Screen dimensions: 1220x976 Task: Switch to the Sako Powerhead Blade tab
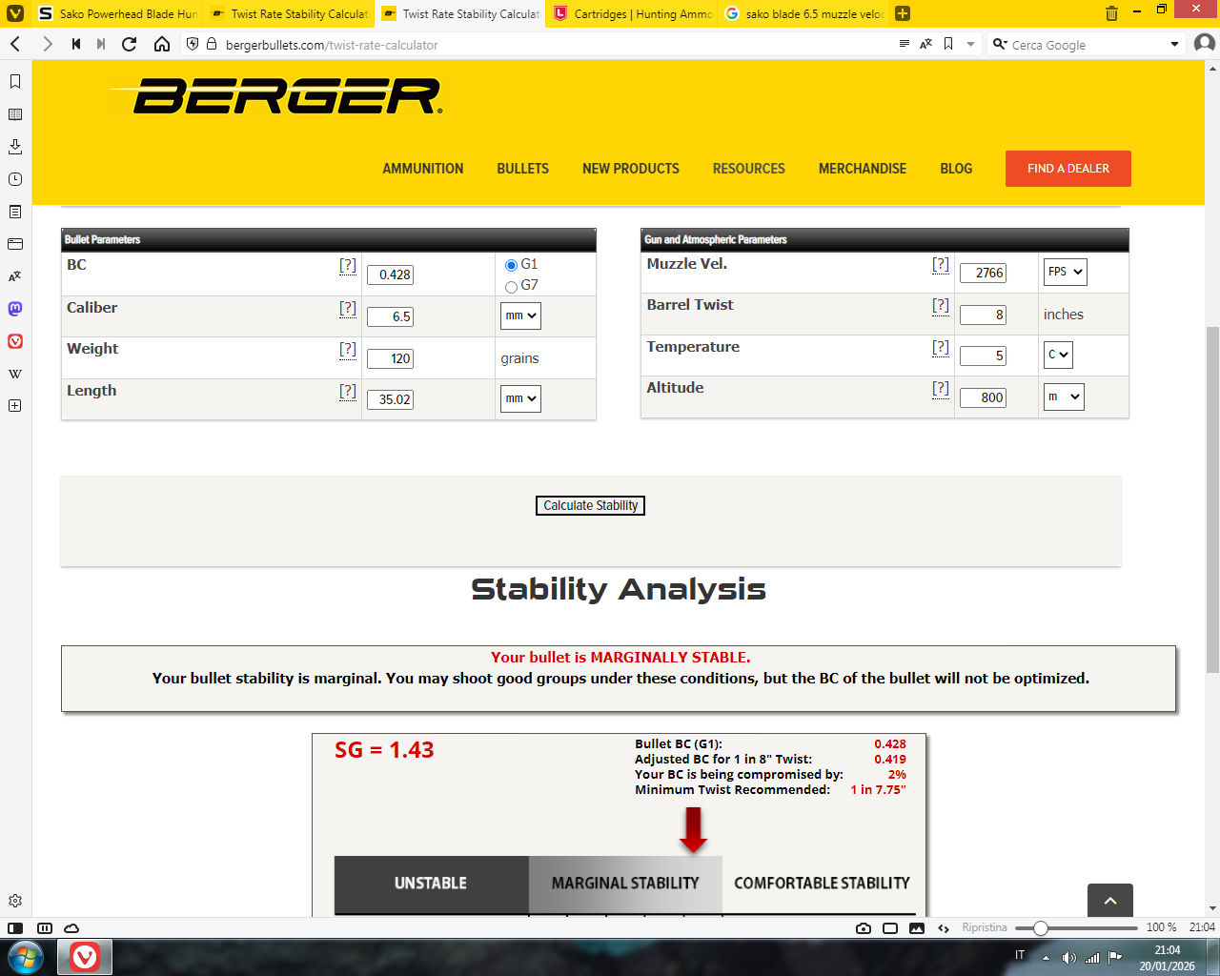click(x=116, y=13)
